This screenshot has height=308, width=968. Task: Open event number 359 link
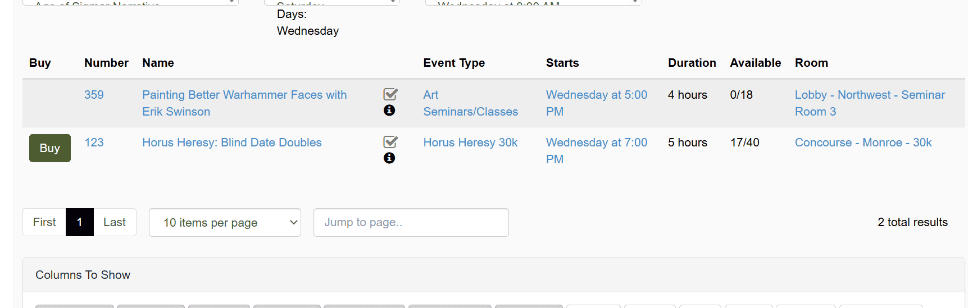coord(94,95)
